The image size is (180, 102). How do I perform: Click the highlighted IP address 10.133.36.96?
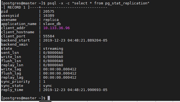coord(56,28)
